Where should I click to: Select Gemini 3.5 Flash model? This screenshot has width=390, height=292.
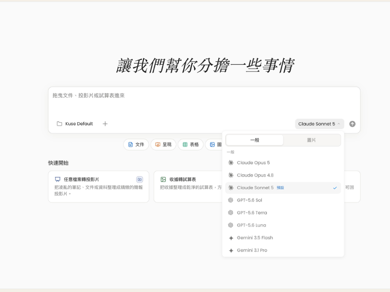[x=283, y=237]
